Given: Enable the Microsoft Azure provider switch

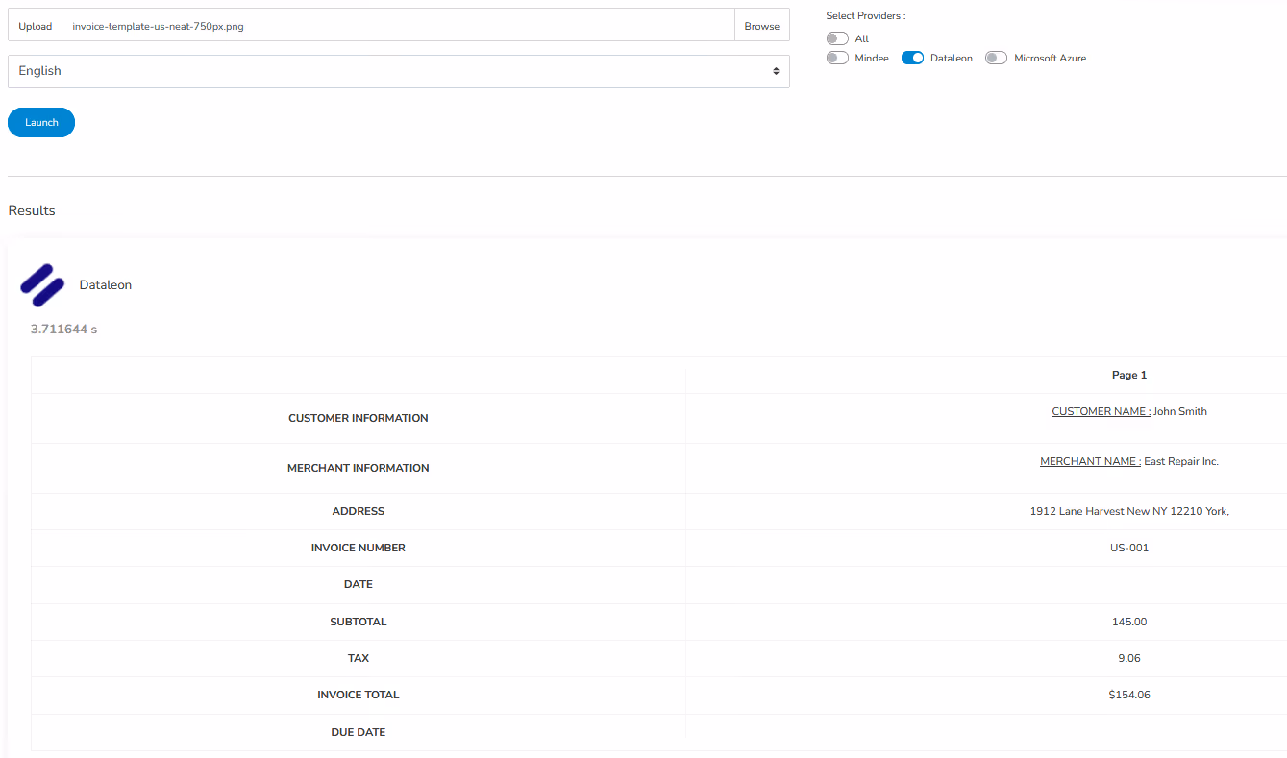Looking at the screenshot, I should point(996,58).
